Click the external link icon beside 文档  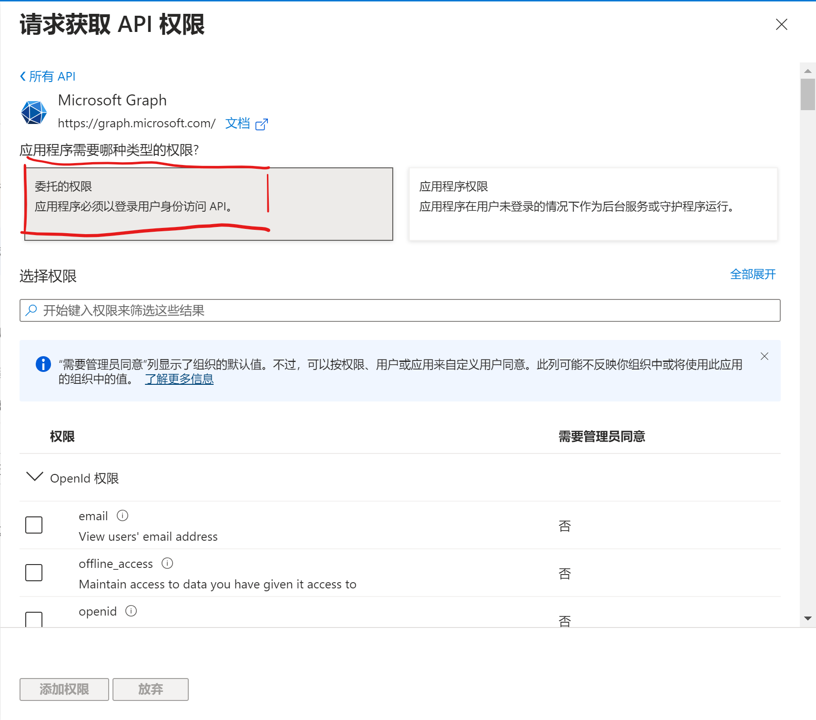(x=262, y=124)
